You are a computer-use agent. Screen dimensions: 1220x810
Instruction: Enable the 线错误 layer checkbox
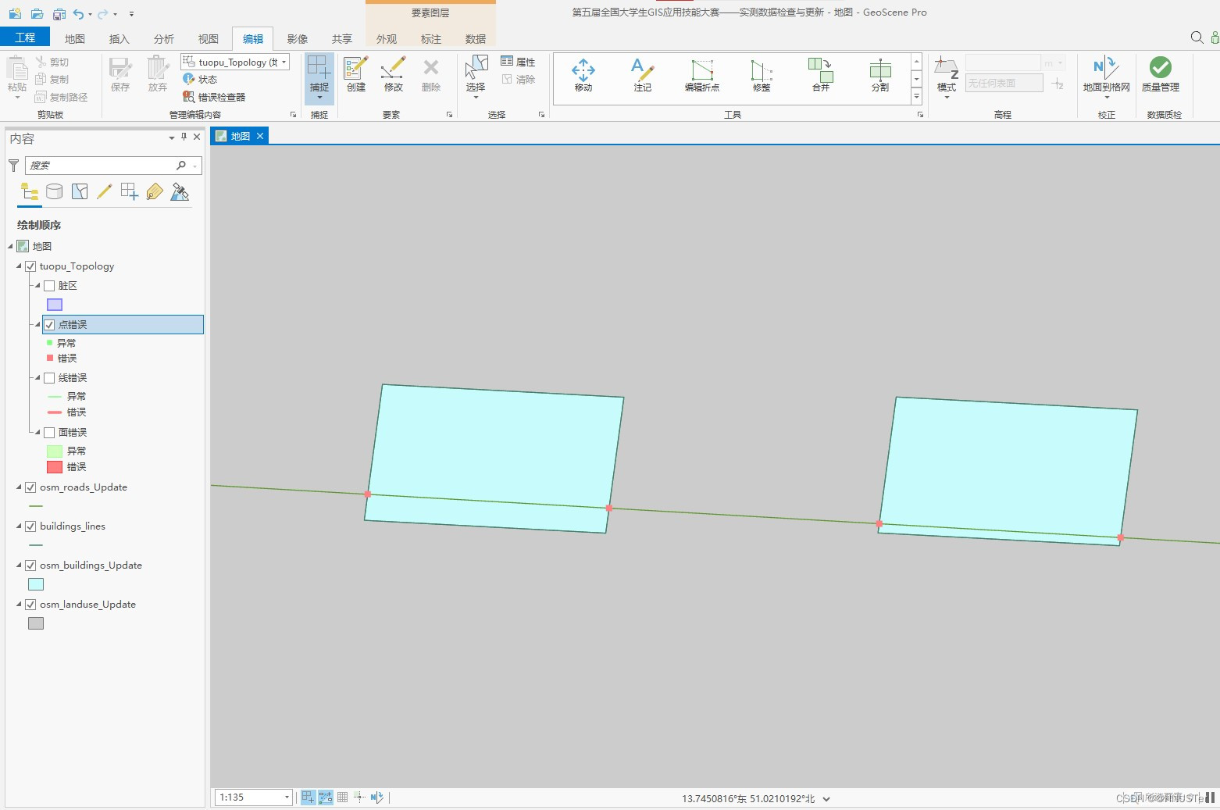click(49, 378)
